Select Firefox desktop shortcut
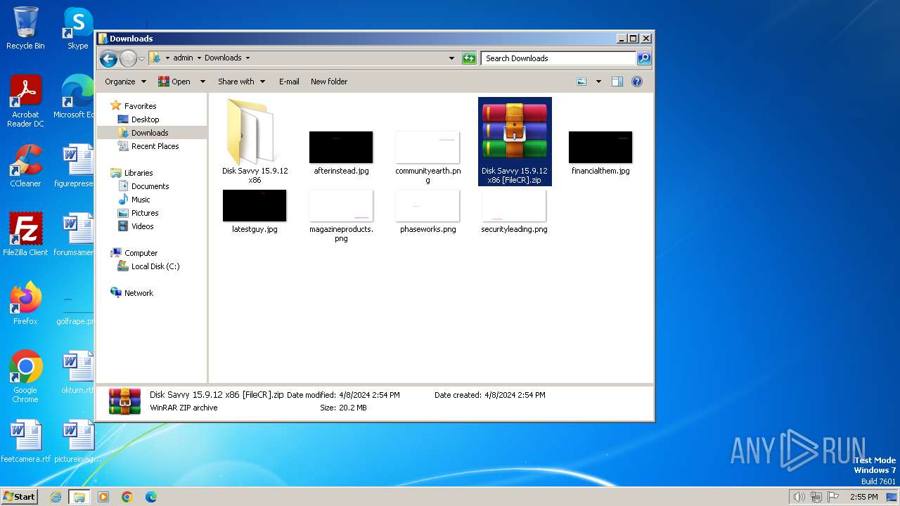This screenshot has width=900, height=506. (x=25, y=303)
